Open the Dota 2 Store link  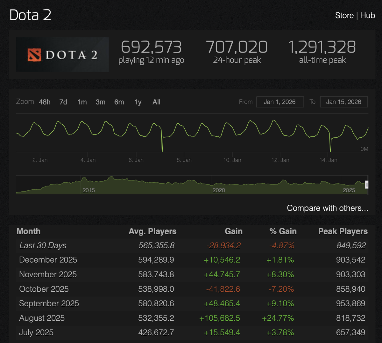(344, 15)
